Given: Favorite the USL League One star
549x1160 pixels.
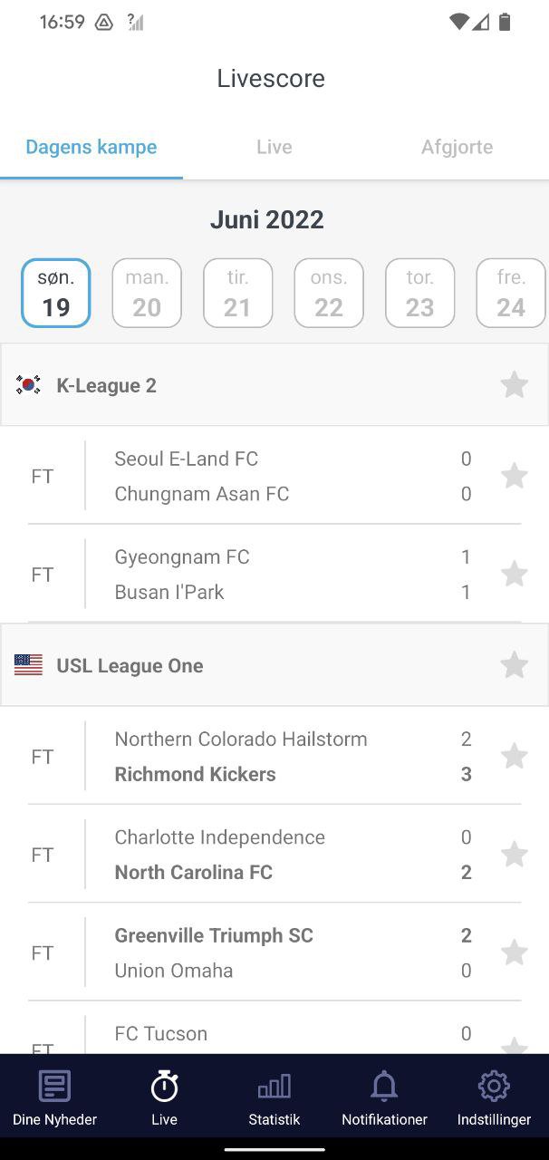Looking at the screenshot, I should point(514,665).
